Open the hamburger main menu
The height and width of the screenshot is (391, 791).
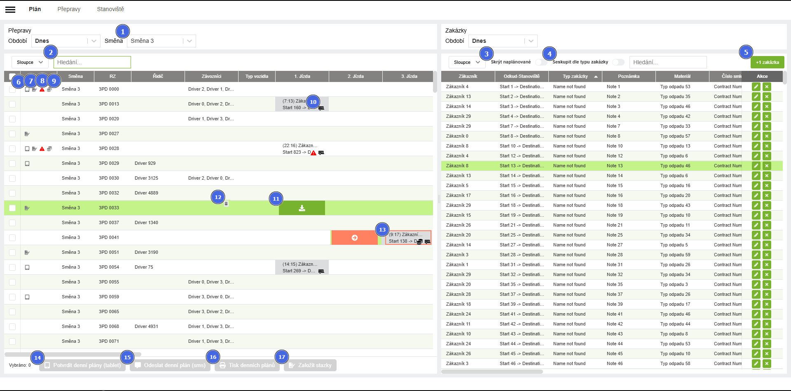tap(10, 9)
